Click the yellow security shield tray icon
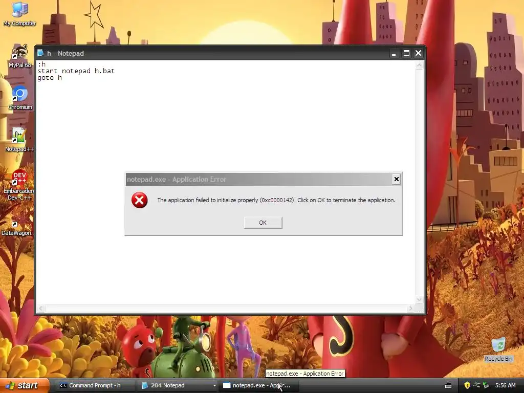Screen dimensions: 524x393 tap(467, 385)
